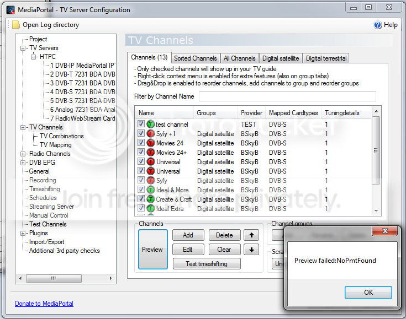Open the Donate to MediaPortal link
Screen dimensions: 406x319
point(44,304)
